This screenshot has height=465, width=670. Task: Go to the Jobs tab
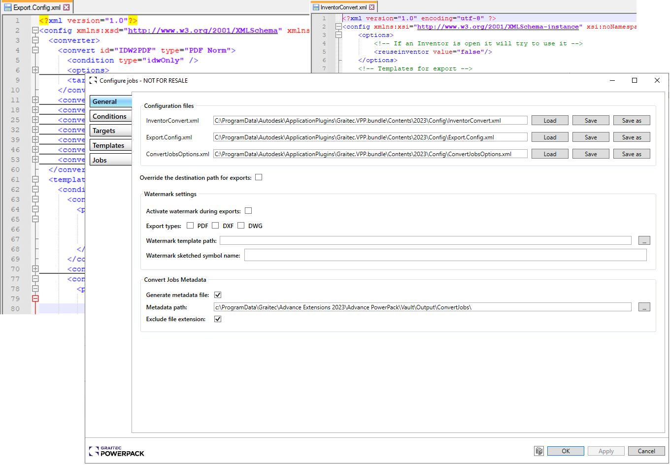pos(111,160)
